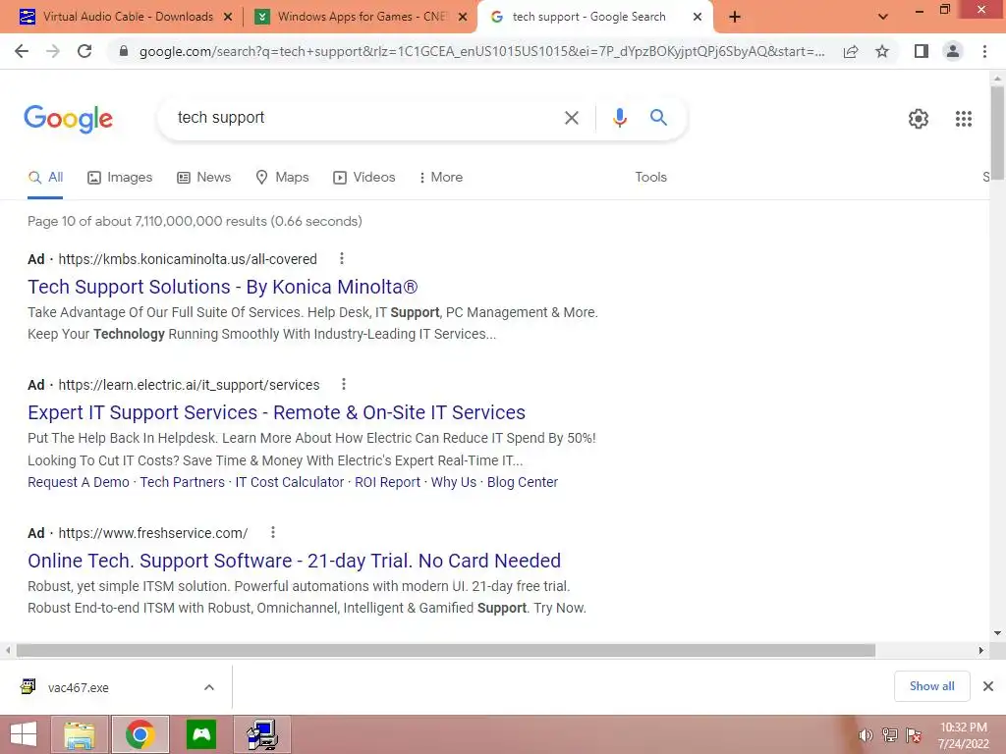Click the volume speaker tray icon
Screen dimensions: 1006x754
[x=866, y=735]
